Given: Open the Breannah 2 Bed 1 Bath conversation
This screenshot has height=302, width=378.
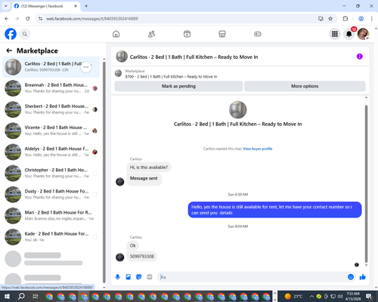Looking at the screenshot, I should (x=51, y=88).
